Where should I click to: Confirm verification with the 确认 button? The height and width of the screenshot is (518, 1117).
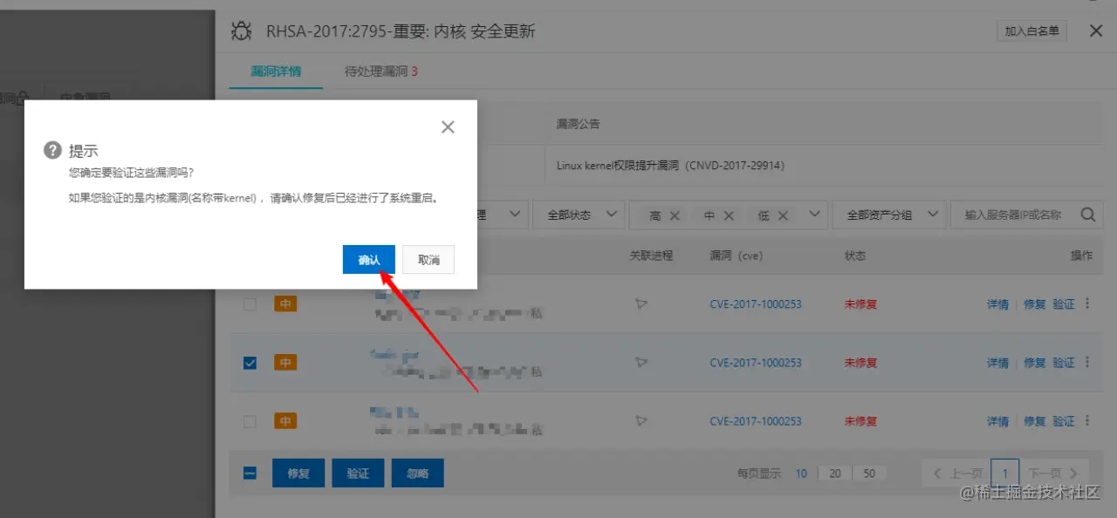coord(369,260)
